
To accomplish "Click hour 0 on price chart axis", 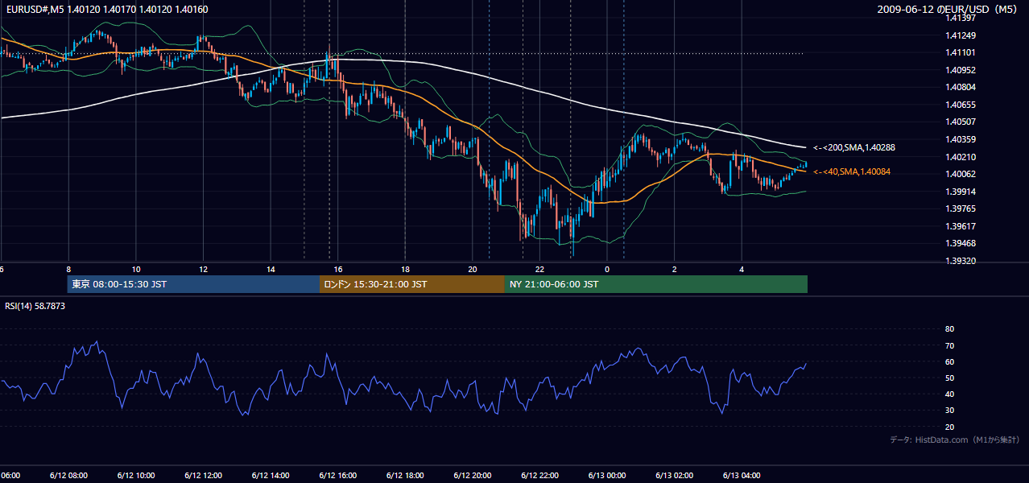I will [x=607, y=269].
